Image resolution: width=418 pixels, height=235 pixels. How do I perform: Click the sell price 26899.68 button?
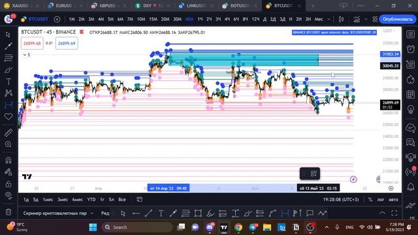coord(32,43)
